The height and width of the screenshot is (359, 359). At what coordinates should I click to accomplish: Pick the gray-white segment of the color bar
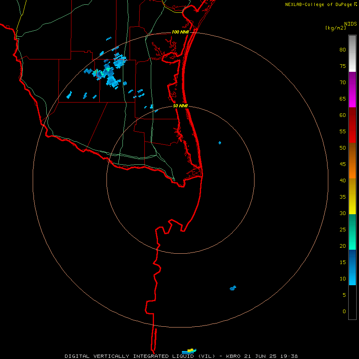(352, 53)
